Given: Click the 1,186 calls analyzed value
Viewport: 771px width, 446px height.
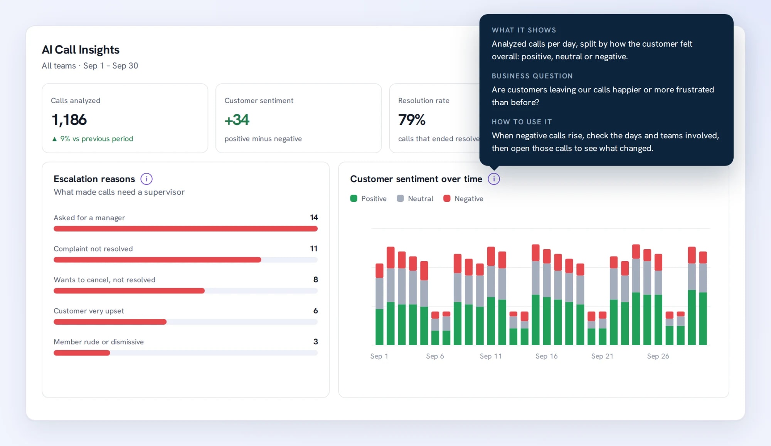Looking at the screenshot, I should pos(69,120).
